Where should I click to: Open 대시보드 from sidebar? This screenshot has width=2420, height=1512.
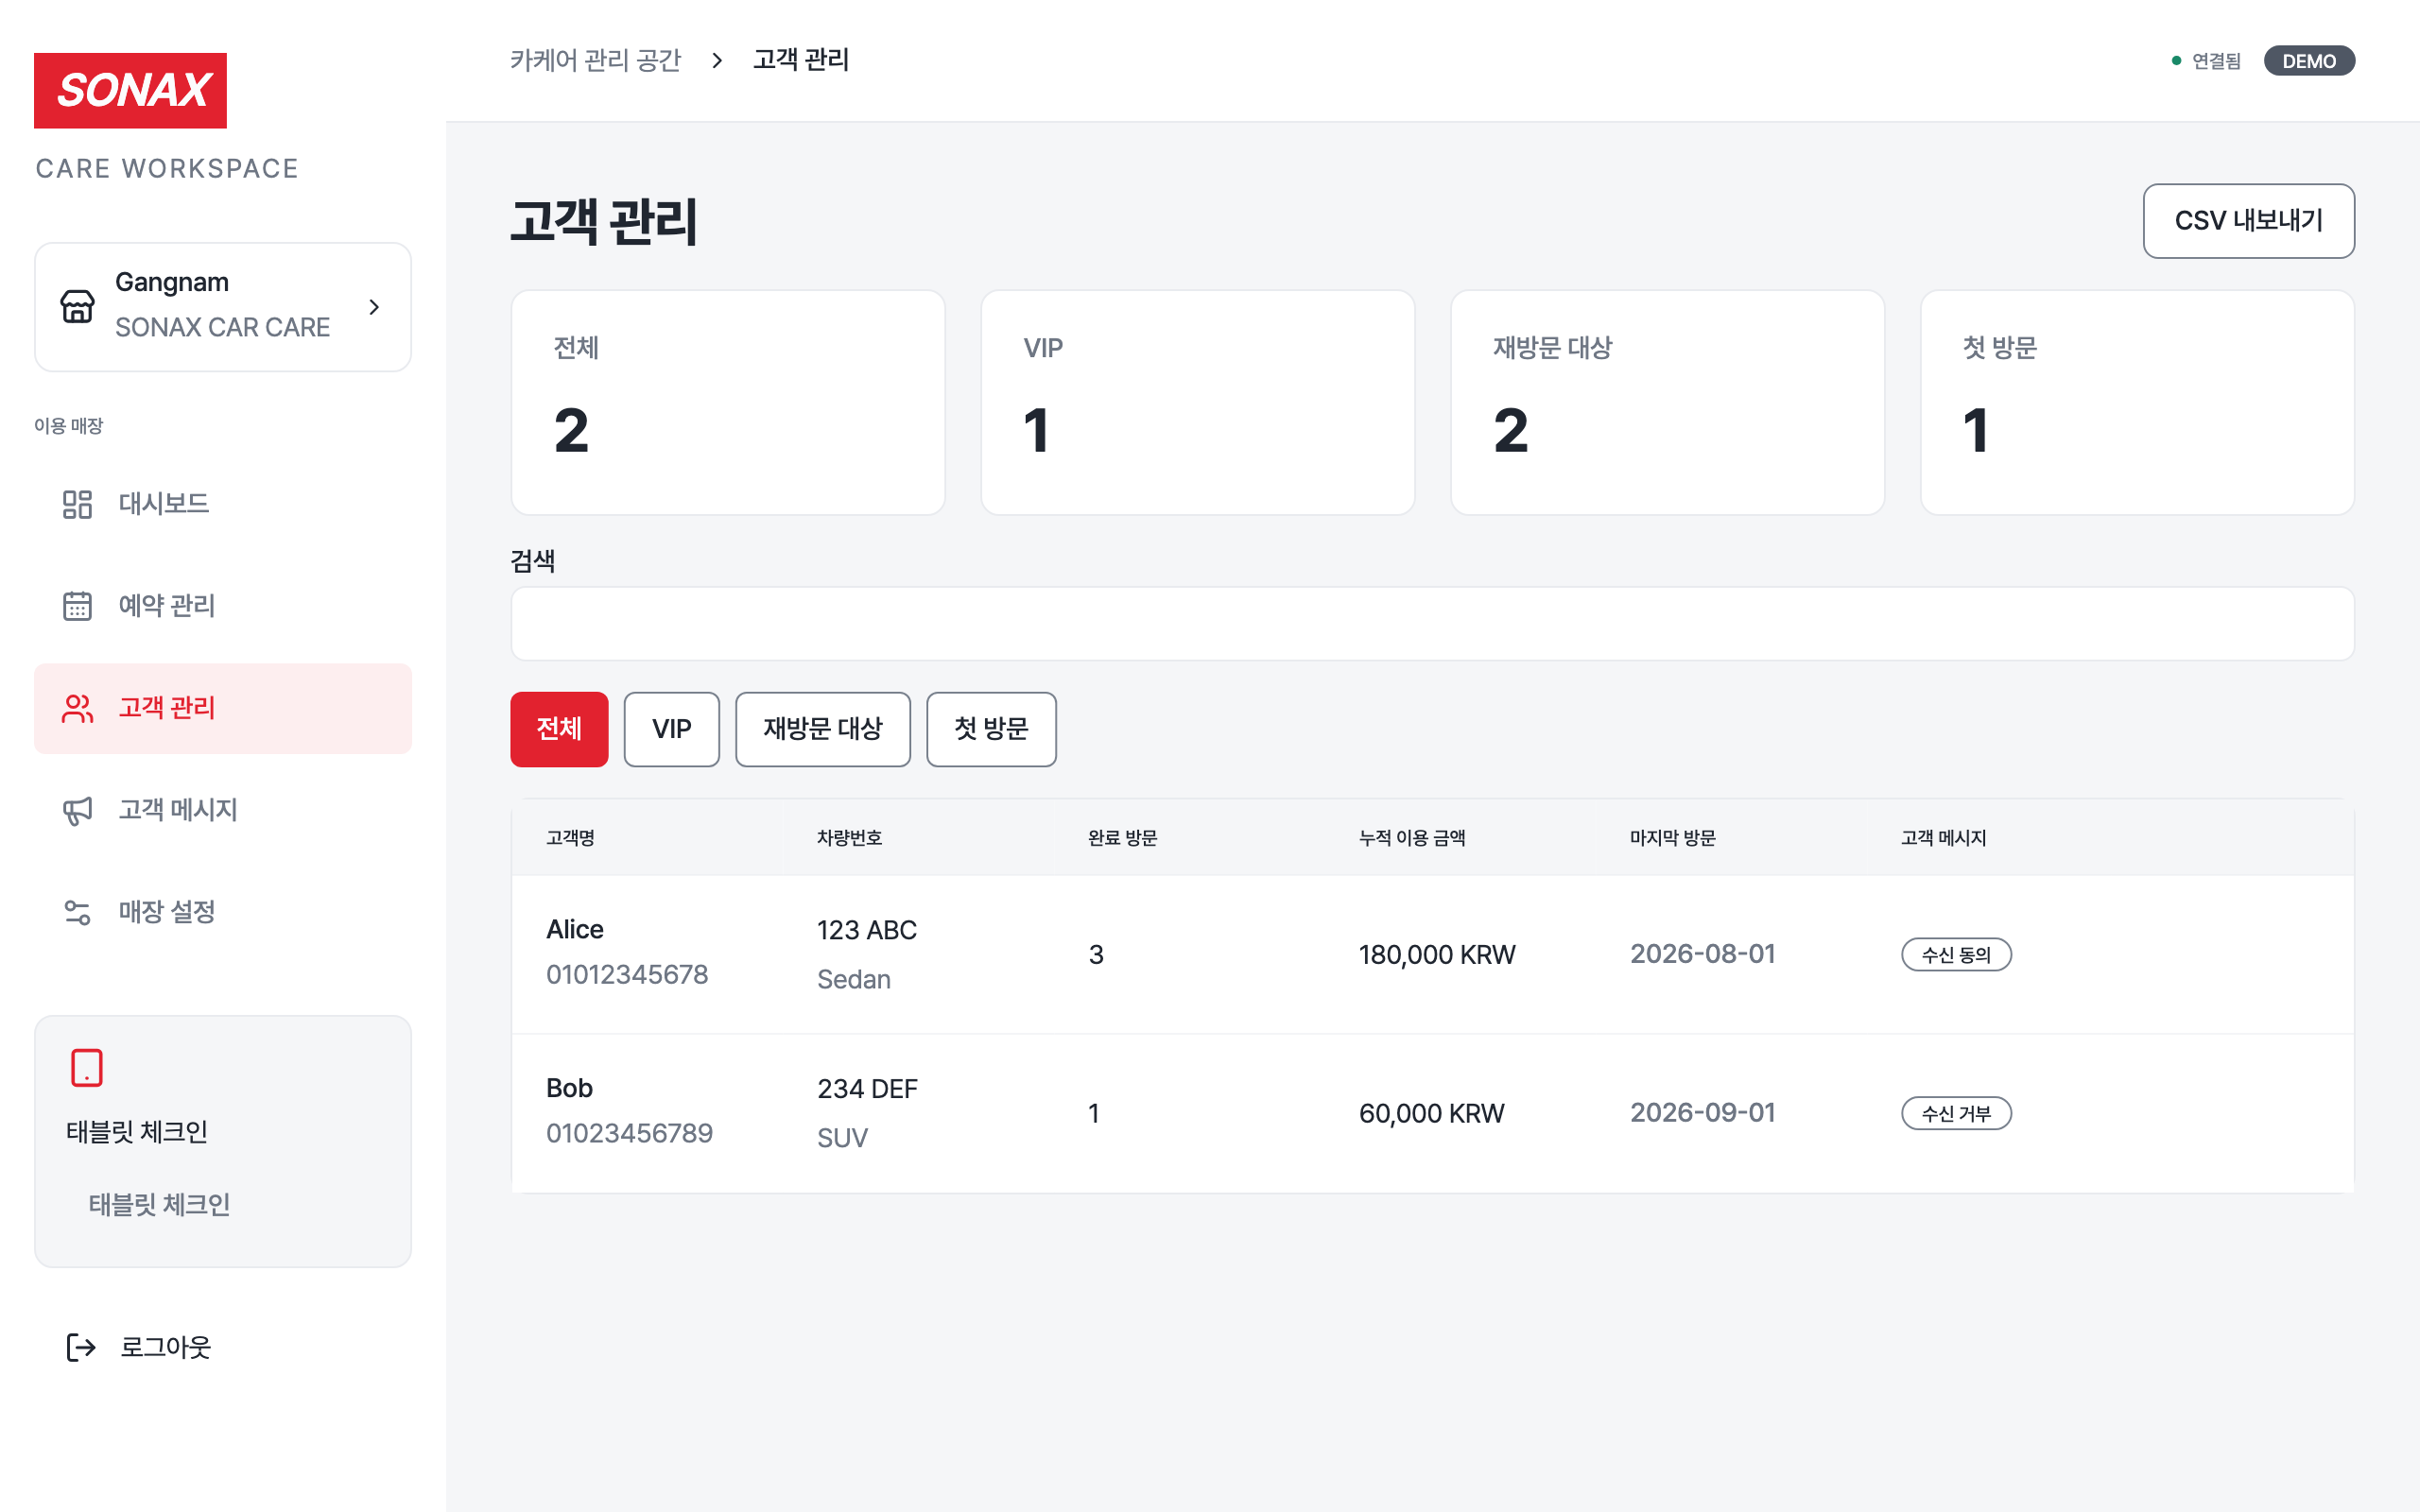pyautogui.click(x=223, y=504)
